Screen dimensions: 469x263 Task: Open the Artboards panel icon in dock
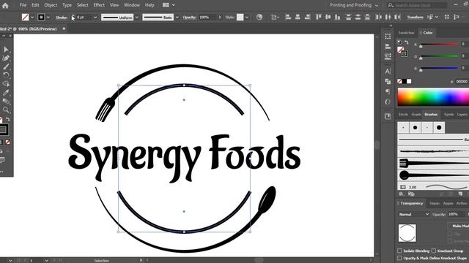click(388, 37)
